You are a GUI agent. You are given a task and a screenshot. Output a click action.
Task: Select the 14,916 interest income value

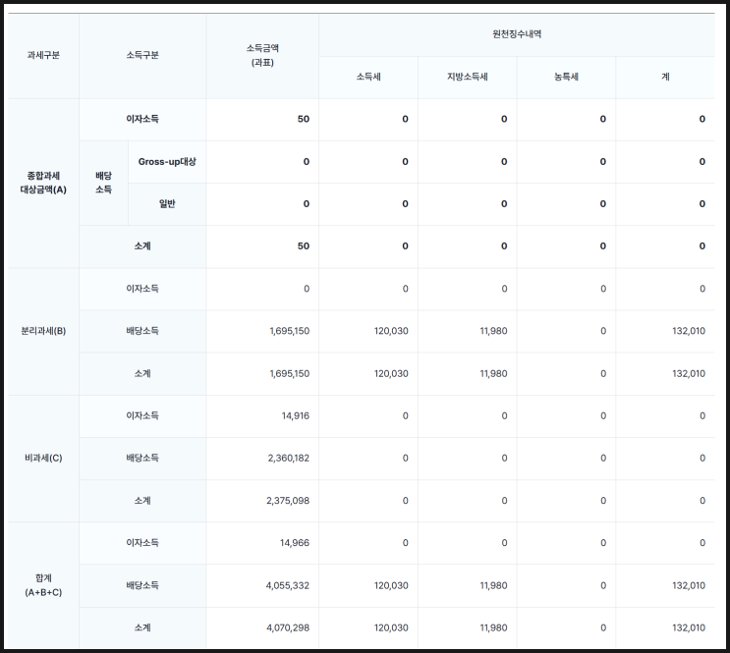coord(295,415)
